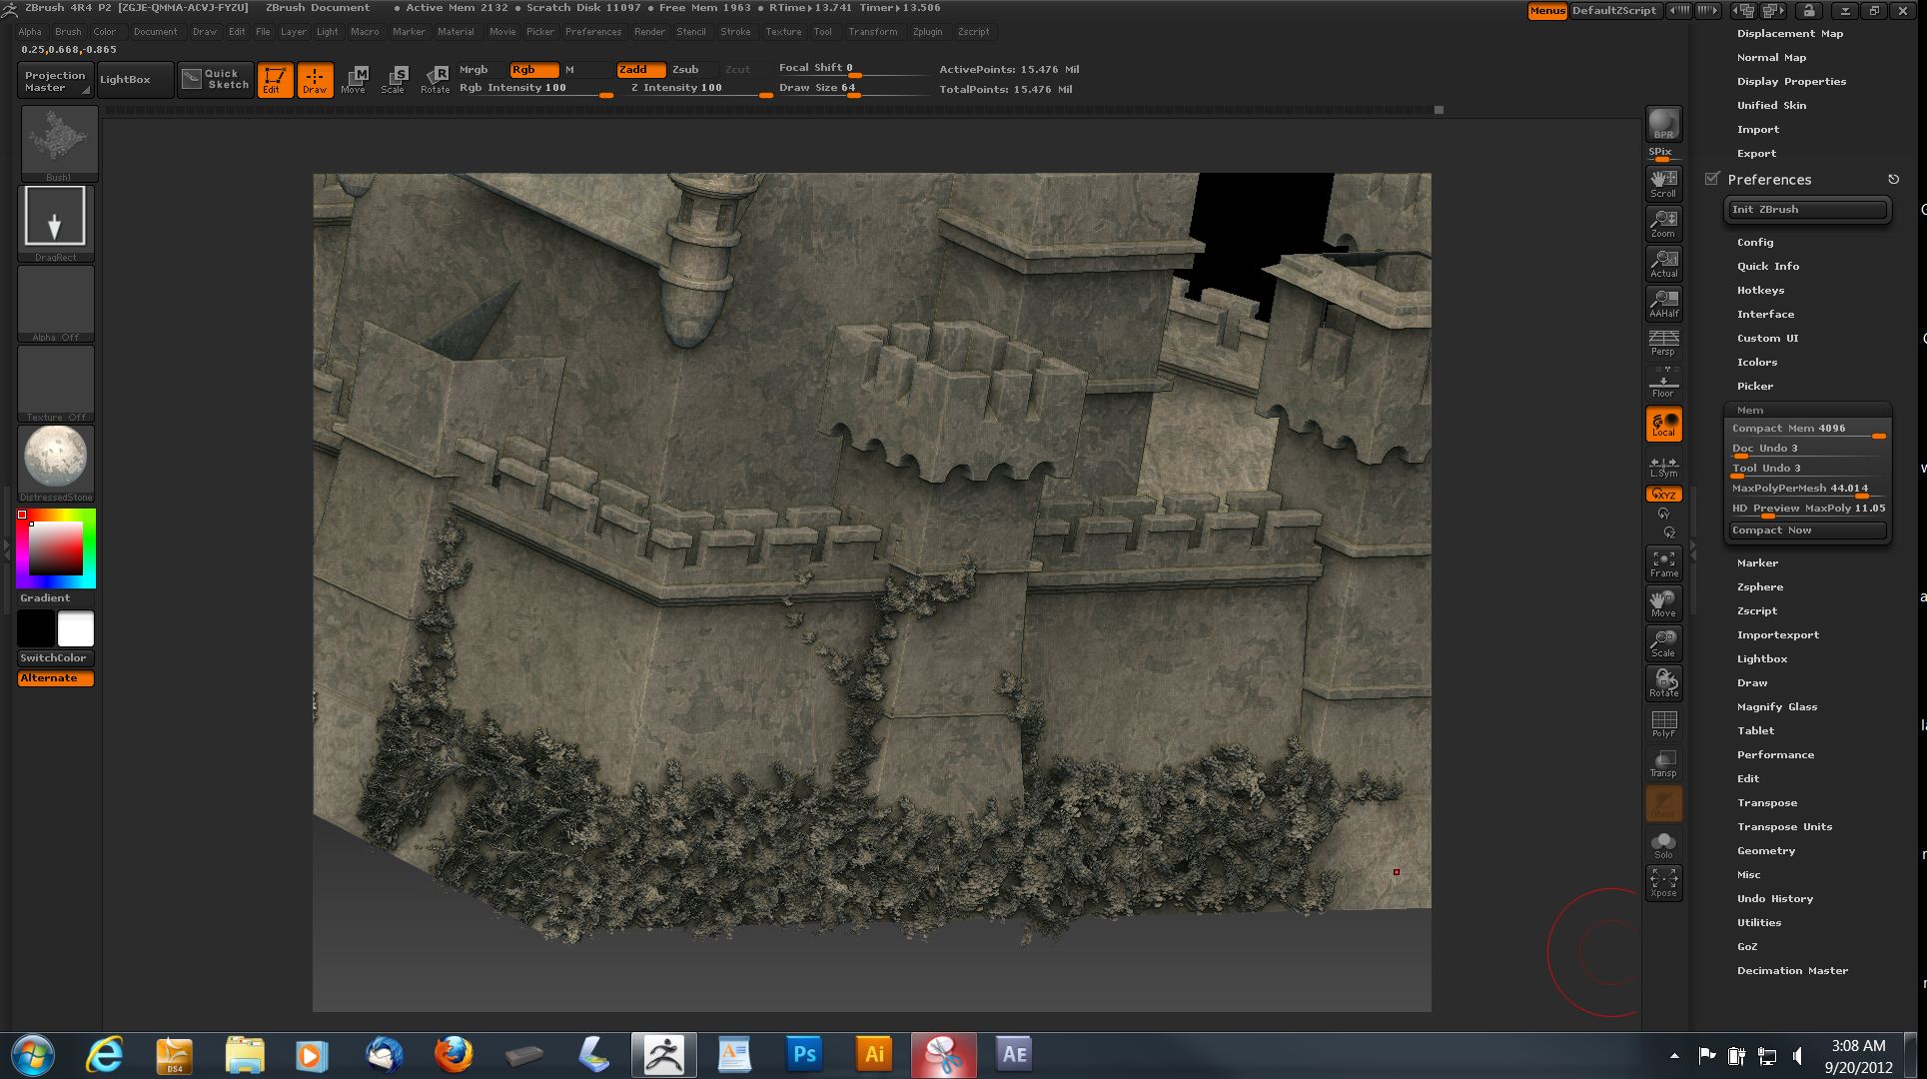Toggle Zadd sculpt mode
1927x1079 pixels.
coord(640,70)
